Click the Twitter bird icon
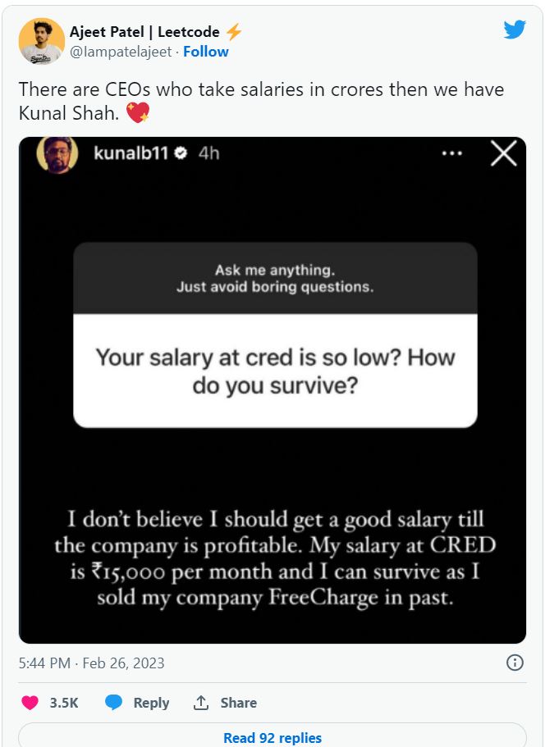 (x=515, y=30)
